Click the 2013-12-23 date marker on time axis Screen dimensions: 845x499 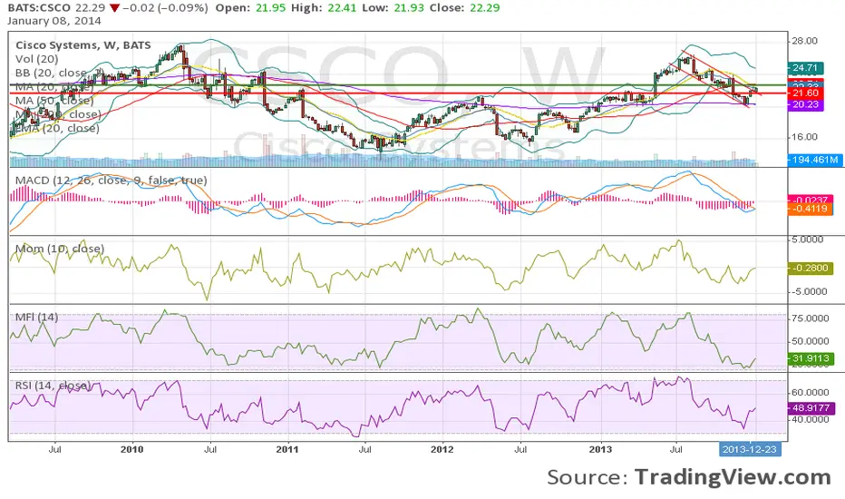coord(750,449)
